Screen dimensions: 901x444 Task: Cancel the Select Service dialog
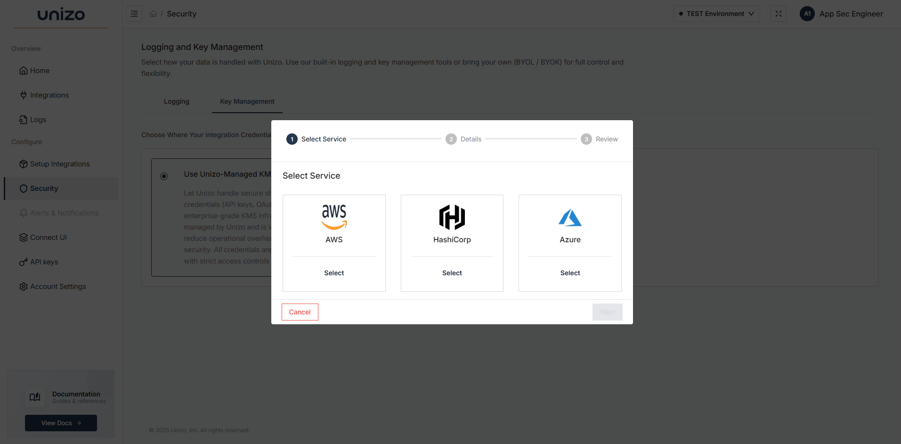click(300, 312)
